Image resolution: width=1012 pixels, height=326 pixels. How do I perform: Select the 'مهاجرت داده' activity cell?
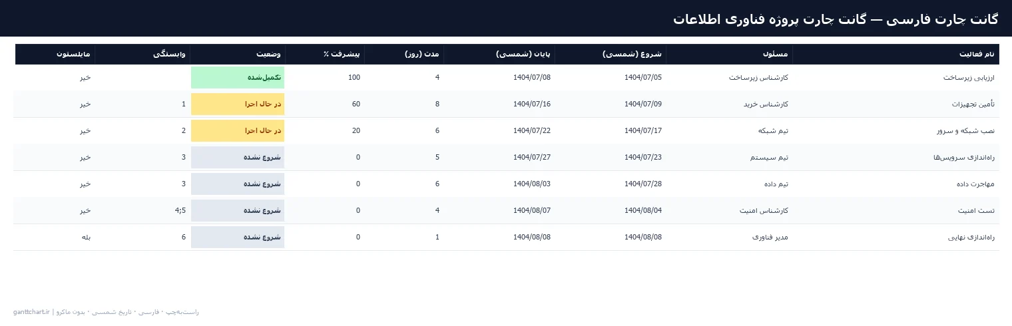point(895,184)
